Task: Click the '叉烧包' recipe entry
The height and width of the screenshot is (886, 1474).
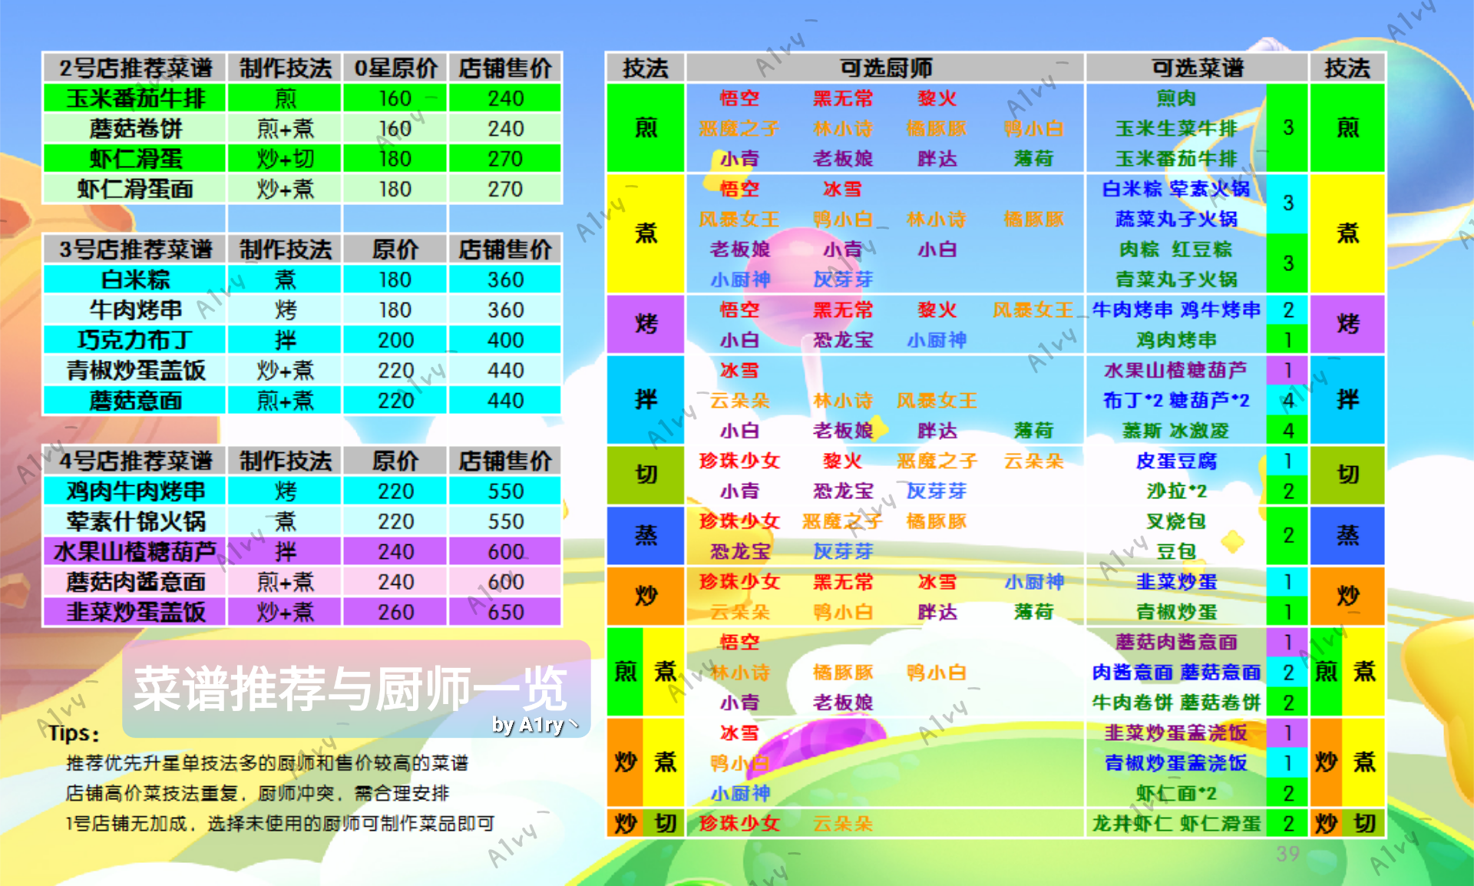Action: (x=1176, y=521)
